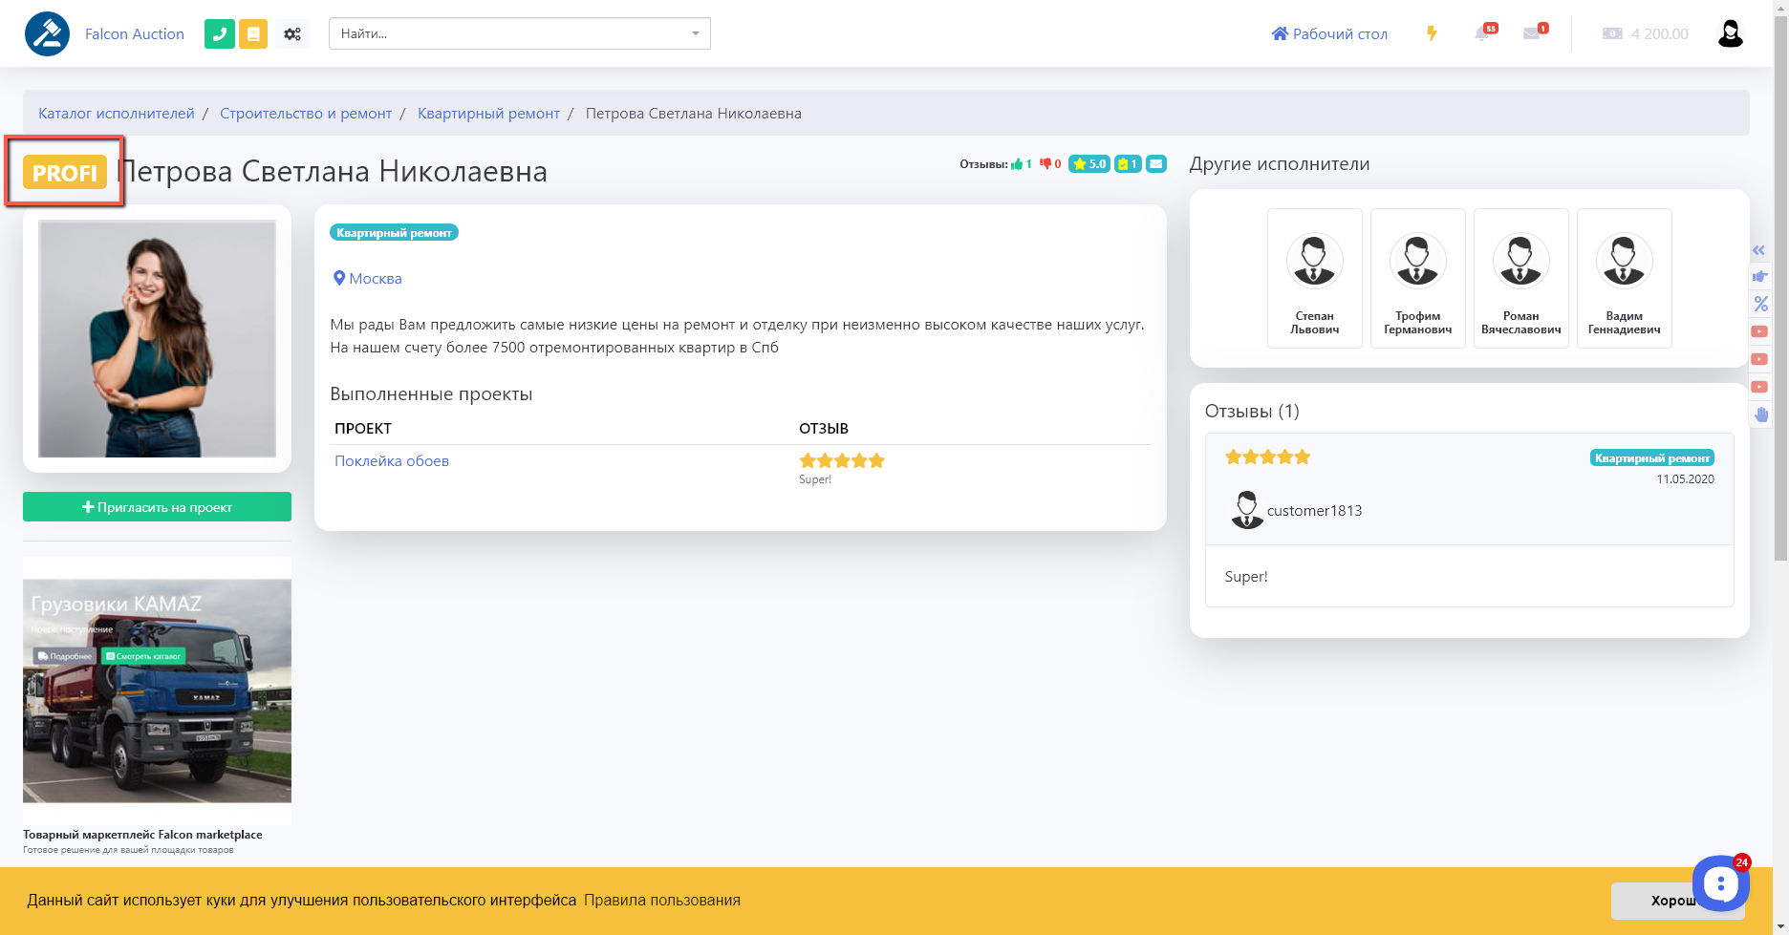
Task: Go to Рабочий стол dashboard
Action: click(x=1329, y=34)
